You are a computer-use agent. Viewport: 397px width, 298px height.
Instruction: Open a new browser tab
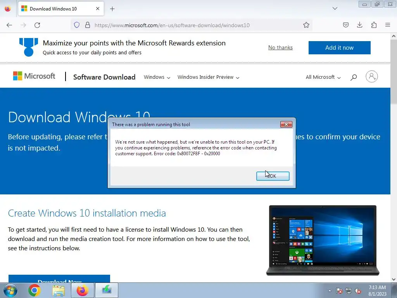coord(112,9)
